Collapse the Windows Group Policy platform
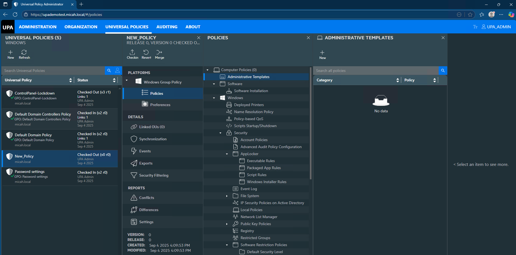This screenshot has height=255, width=516. tap(127, 81)
